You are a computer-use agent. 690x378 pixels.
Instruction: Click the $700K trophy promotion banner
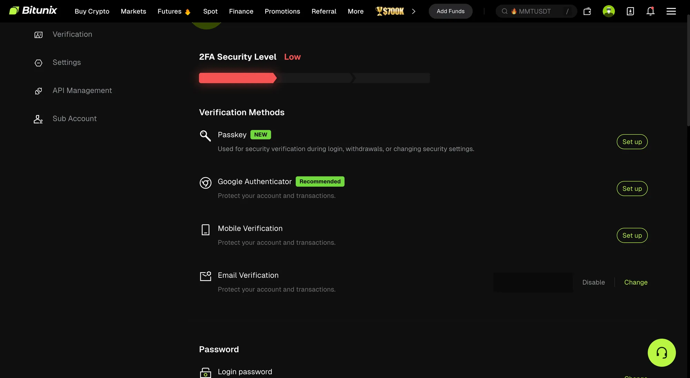(x=390, y=11)
